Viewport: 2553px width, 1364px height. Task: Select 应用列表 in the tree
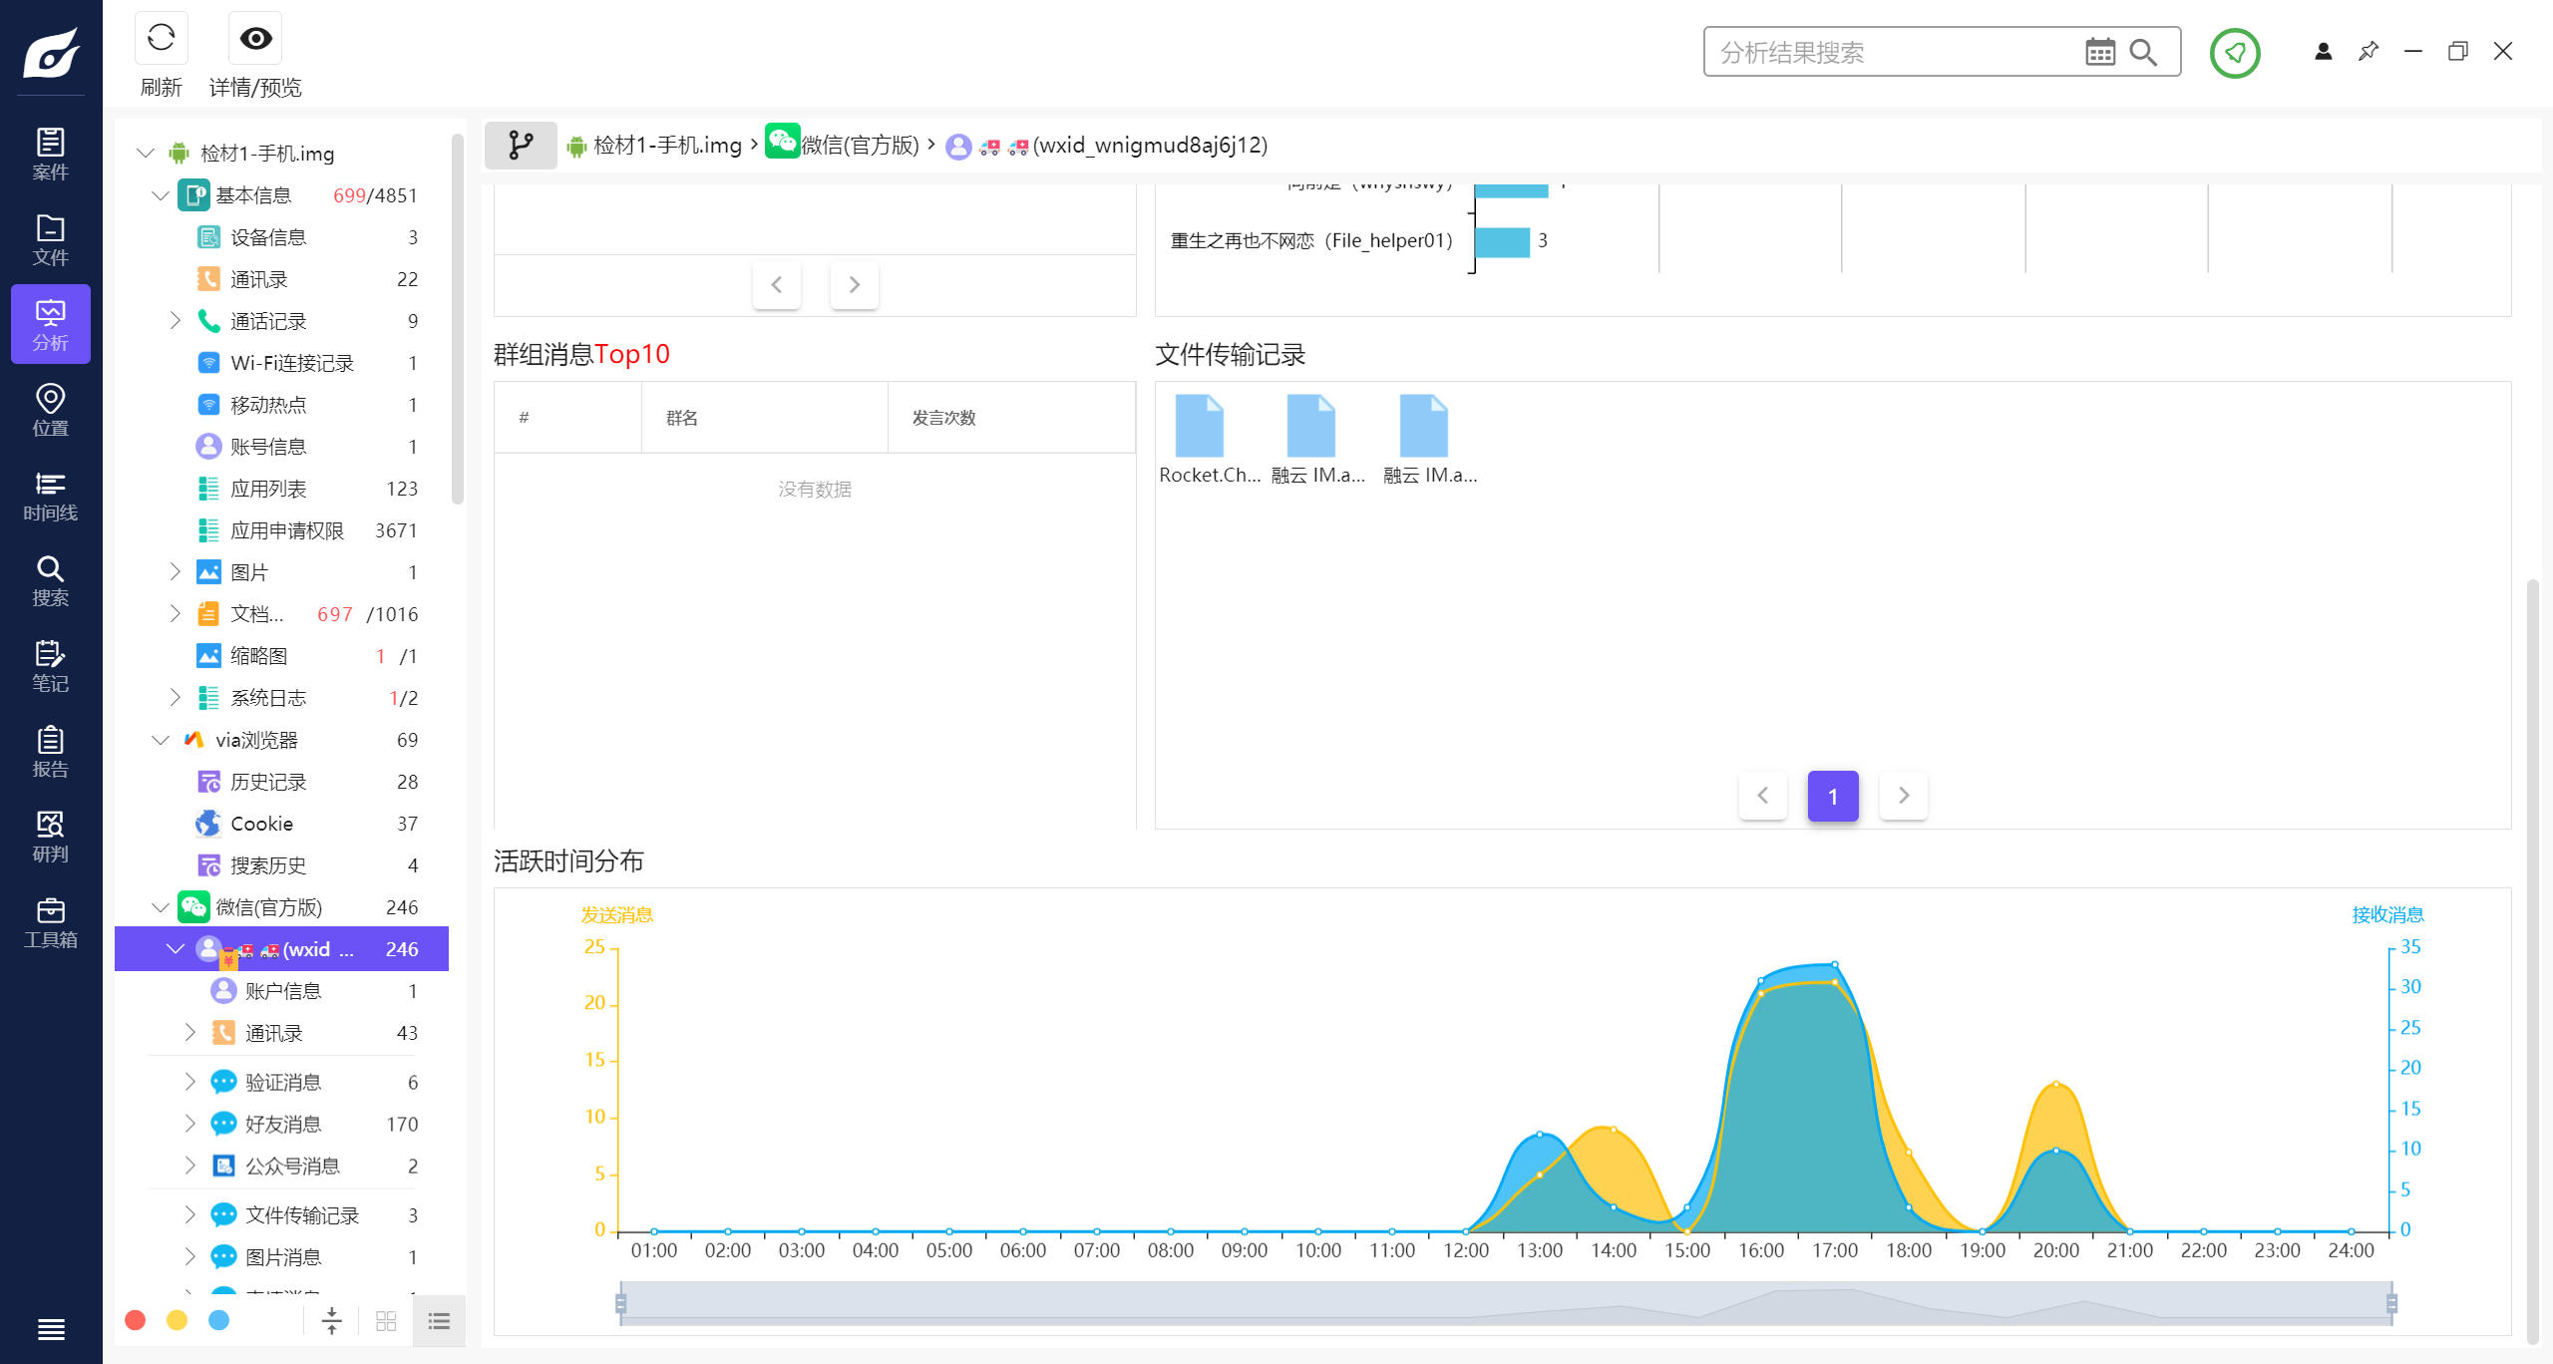[268, 489]
